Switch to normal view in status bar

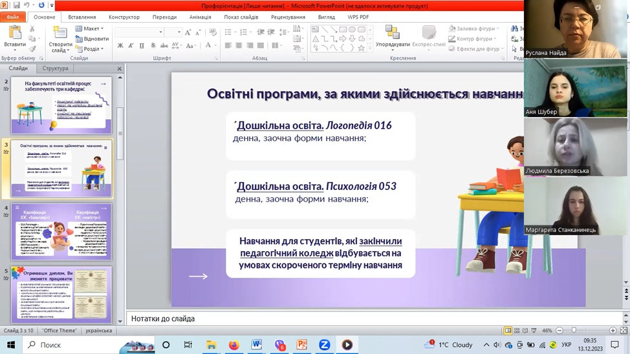pyautogui.click(x=508, y=331)
